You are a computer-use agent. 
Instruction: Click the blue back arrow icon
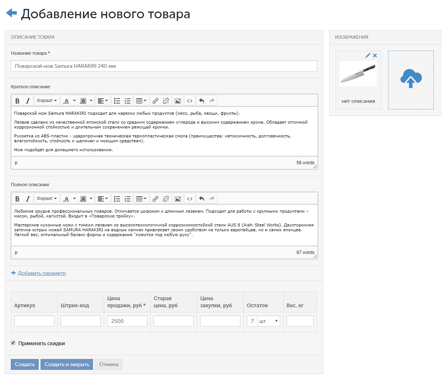coord(12,13)
